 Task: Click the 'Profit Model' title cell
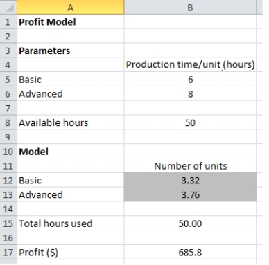coord(70,21)
